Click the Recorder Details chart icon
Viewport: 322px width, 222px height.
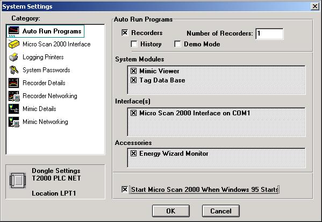point(14,83)
